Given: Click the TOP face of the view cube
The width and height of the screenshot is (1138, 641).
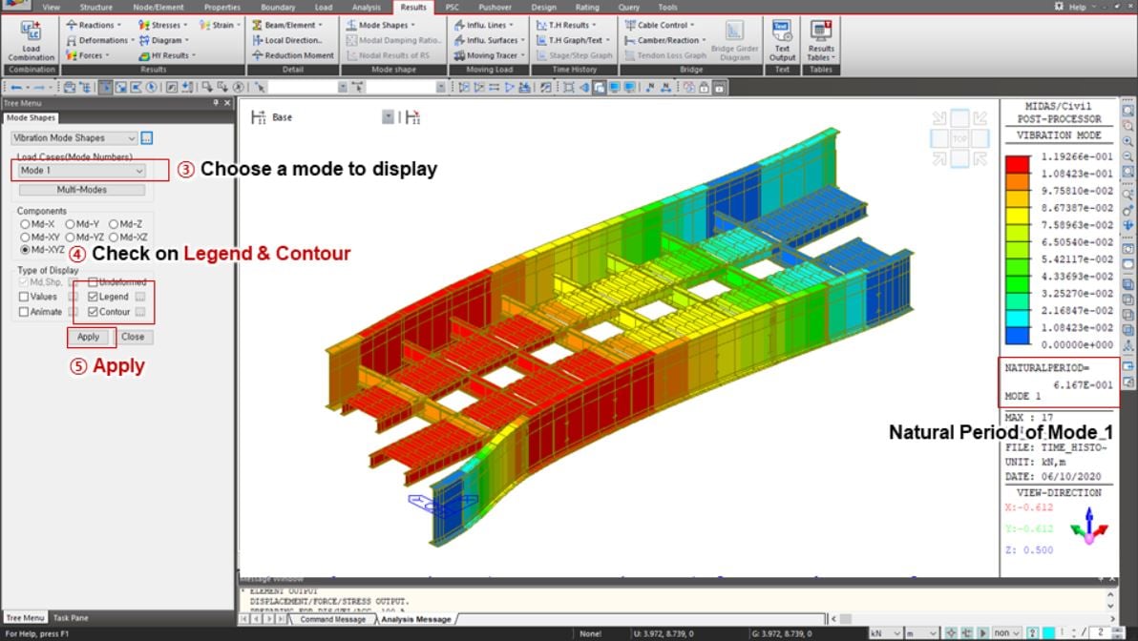Looking at the screenshot, I should point(959,138).
